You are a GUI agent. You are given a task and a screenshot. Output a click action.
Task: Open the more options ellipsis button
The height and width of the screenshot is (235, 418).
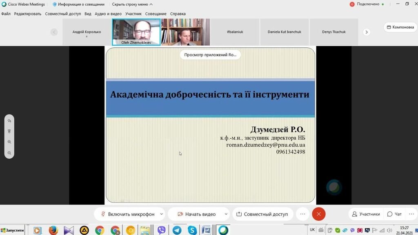point(302,214)
